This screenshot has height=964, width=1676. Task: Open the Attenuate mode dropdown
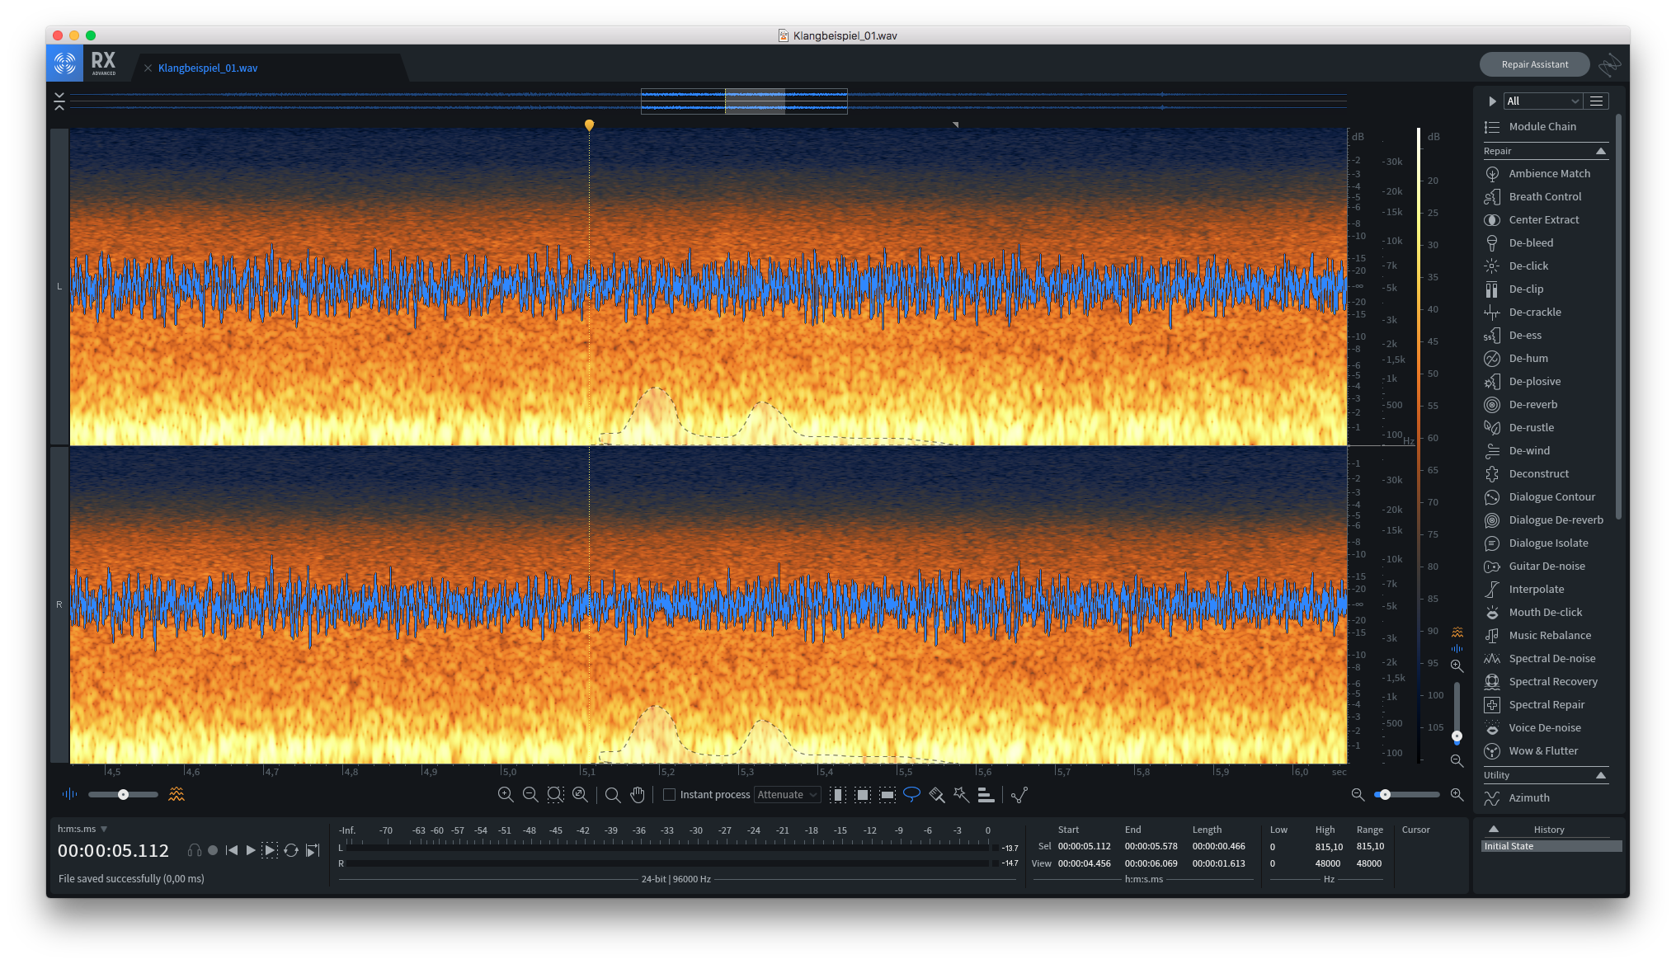point(787,794)
